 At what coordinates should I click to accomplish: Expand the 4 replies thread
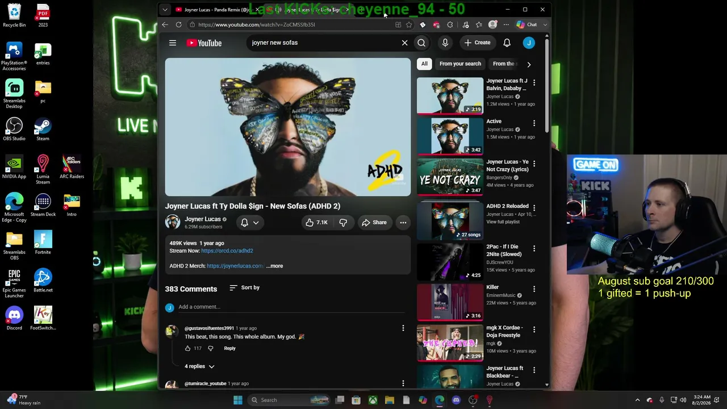tap(199, 366)
